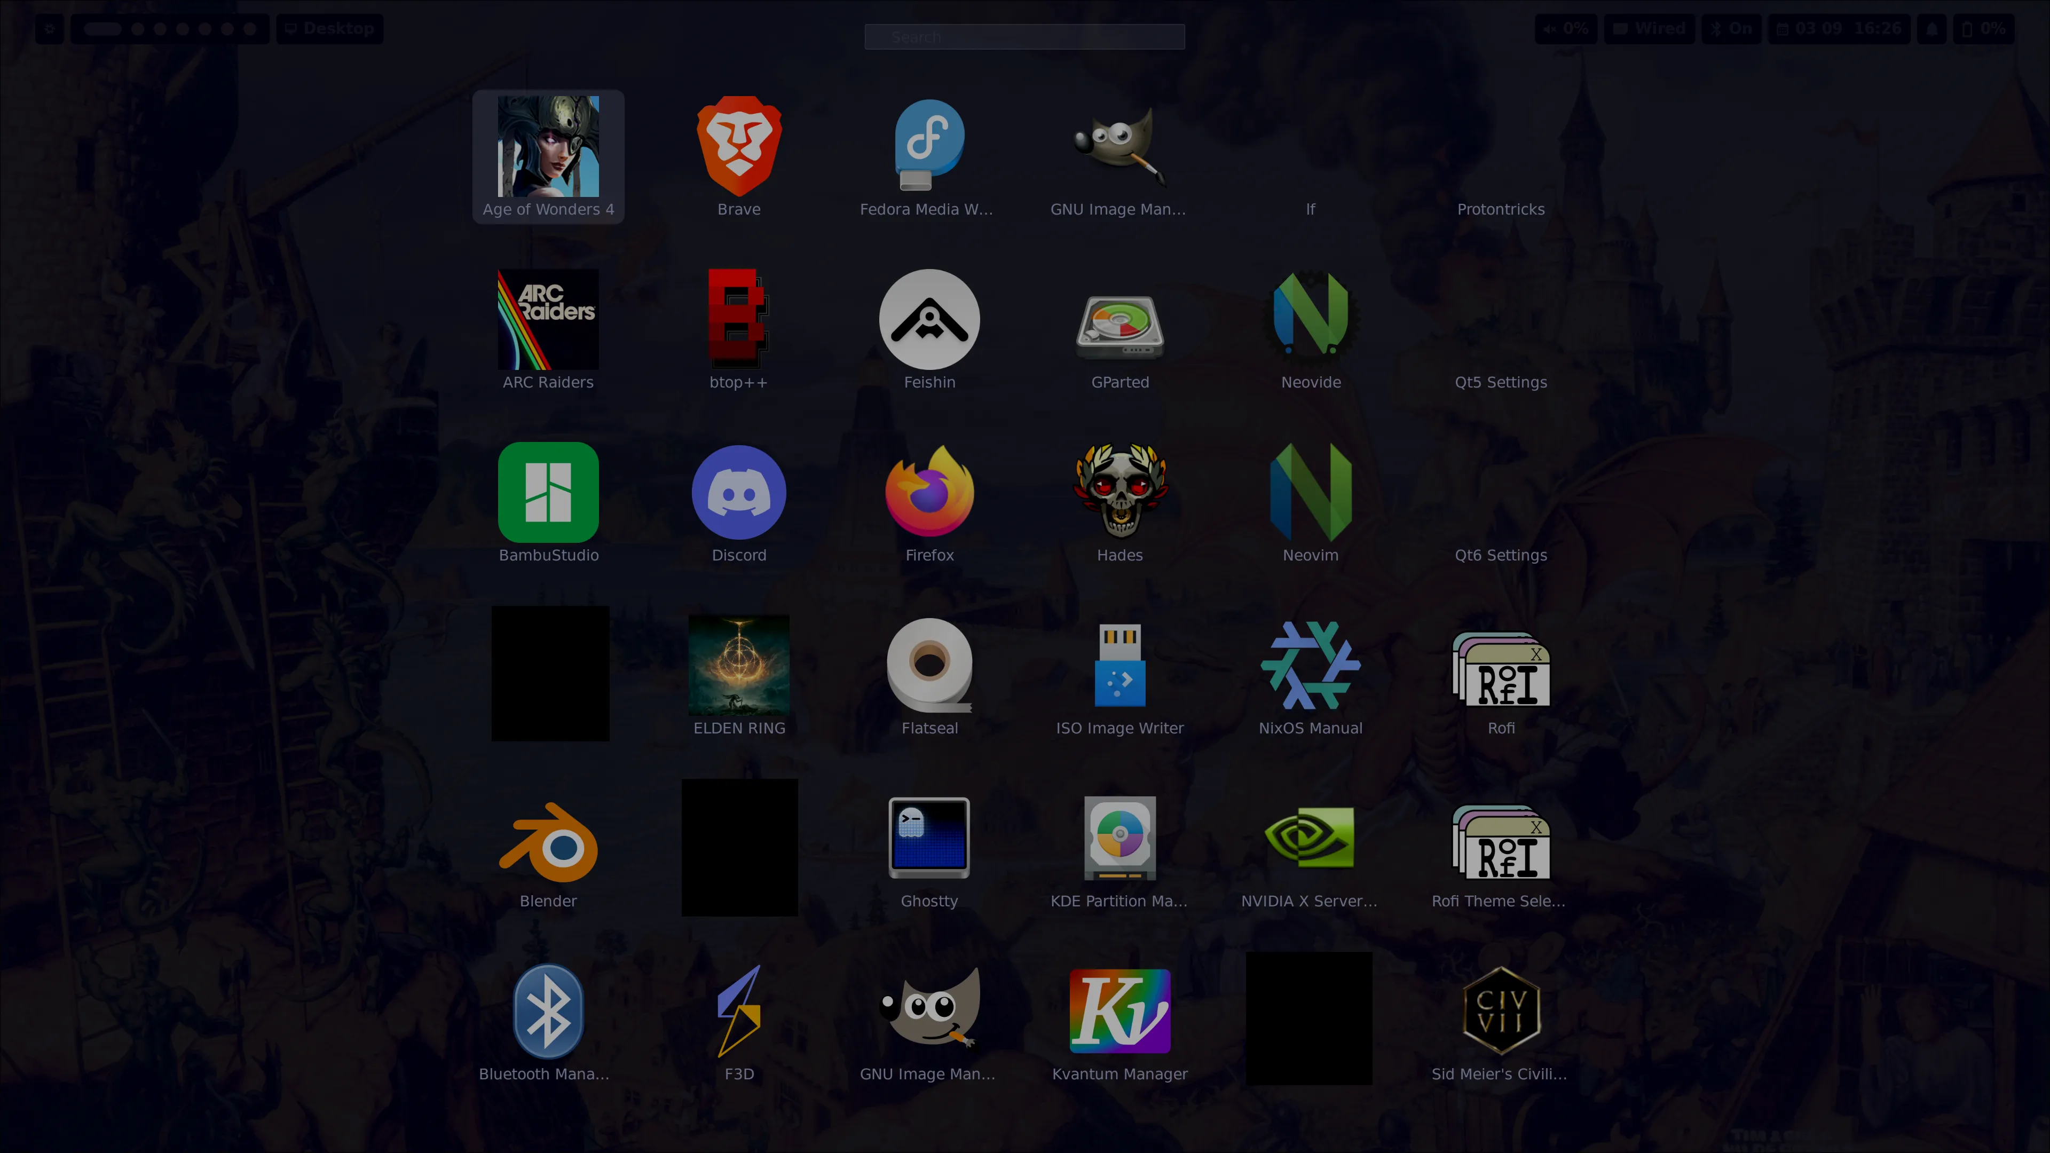The image size is (2050, 1153).
Task: Open Blender
Action: point(548,838)
